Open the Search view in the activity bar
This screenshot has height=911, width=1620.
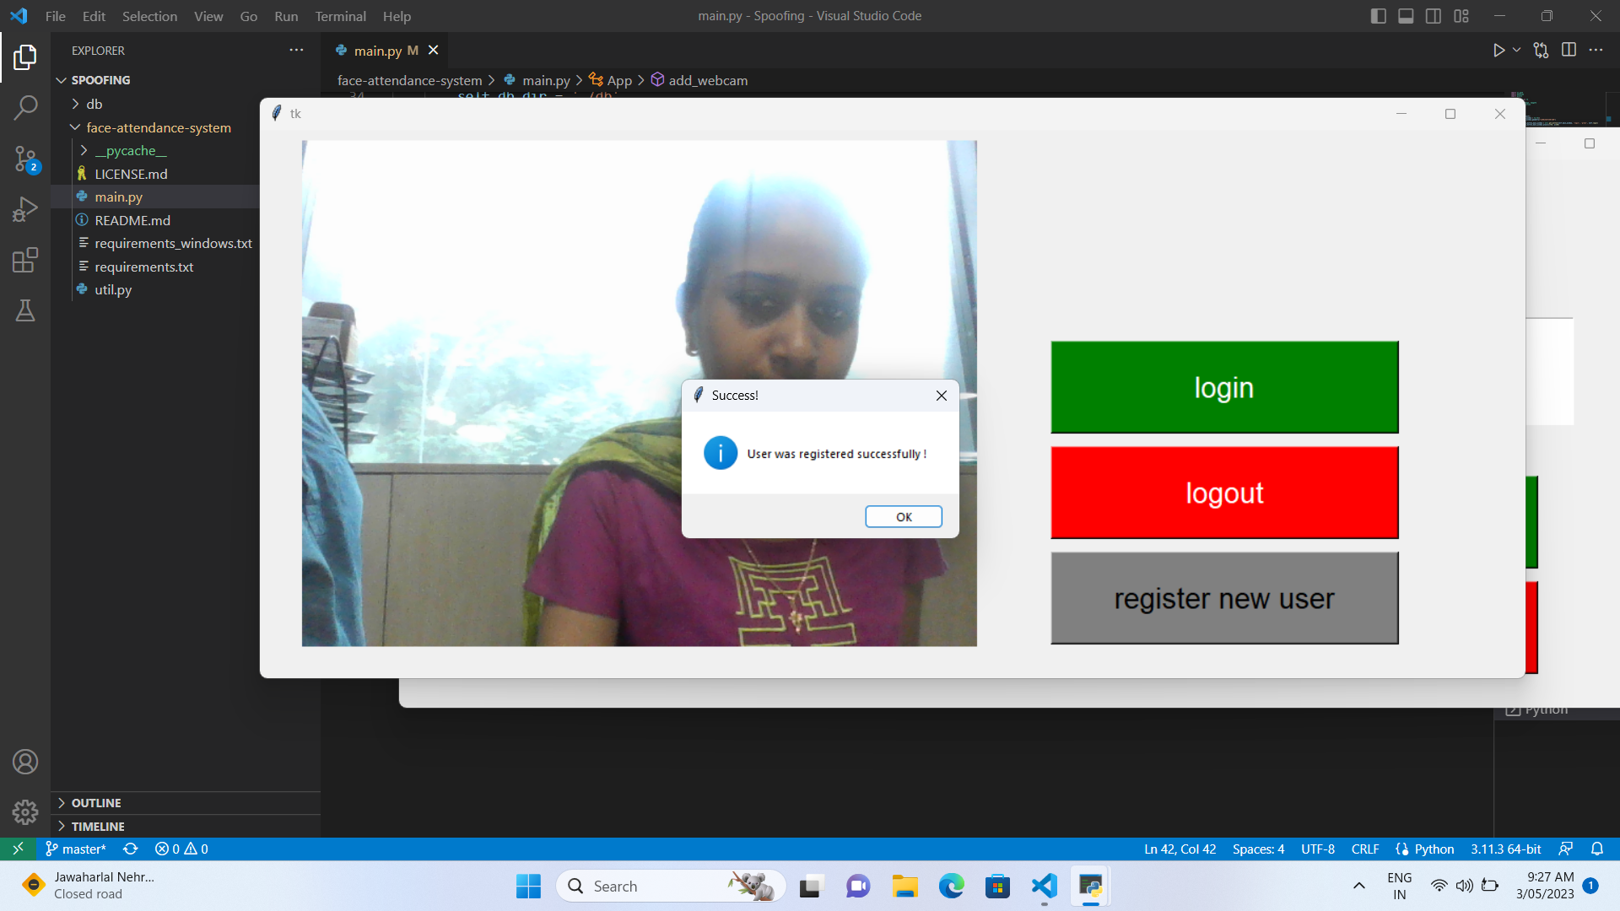click(x=25, y=108)
